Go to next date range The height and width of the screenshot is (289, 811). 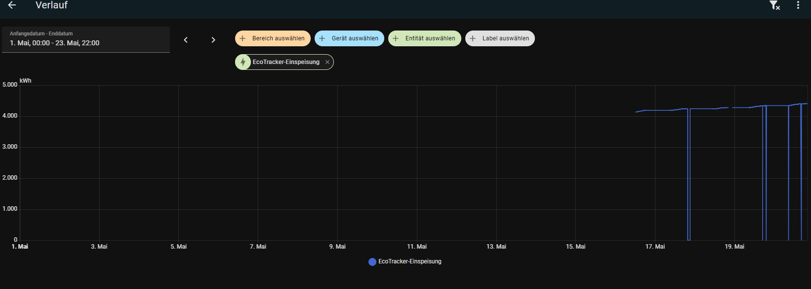pyautogui.click(x=213, y=40)
